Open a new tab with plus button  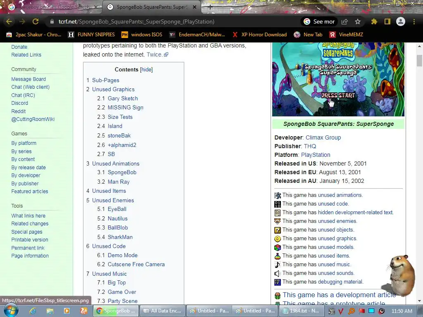[210, 7]
